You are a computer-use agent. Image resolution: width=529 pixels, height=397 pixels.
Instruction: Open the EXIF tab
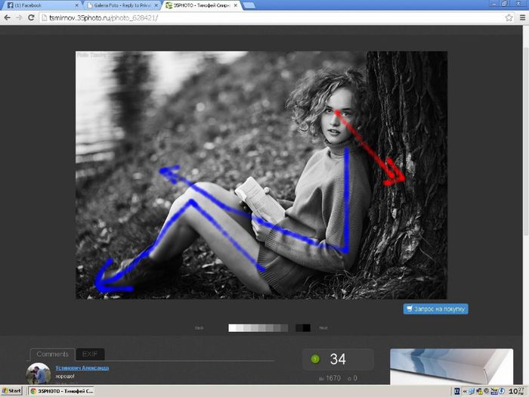point(90,354)
